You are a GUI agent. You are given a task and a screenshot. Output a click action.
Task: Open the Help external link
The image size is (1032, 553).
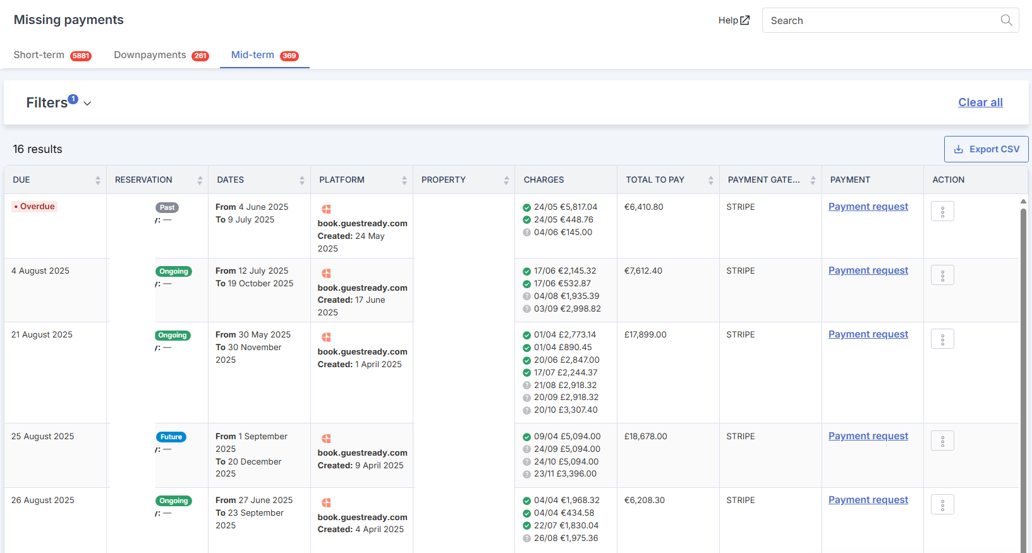pyautogui.click(x=734, y=20)
